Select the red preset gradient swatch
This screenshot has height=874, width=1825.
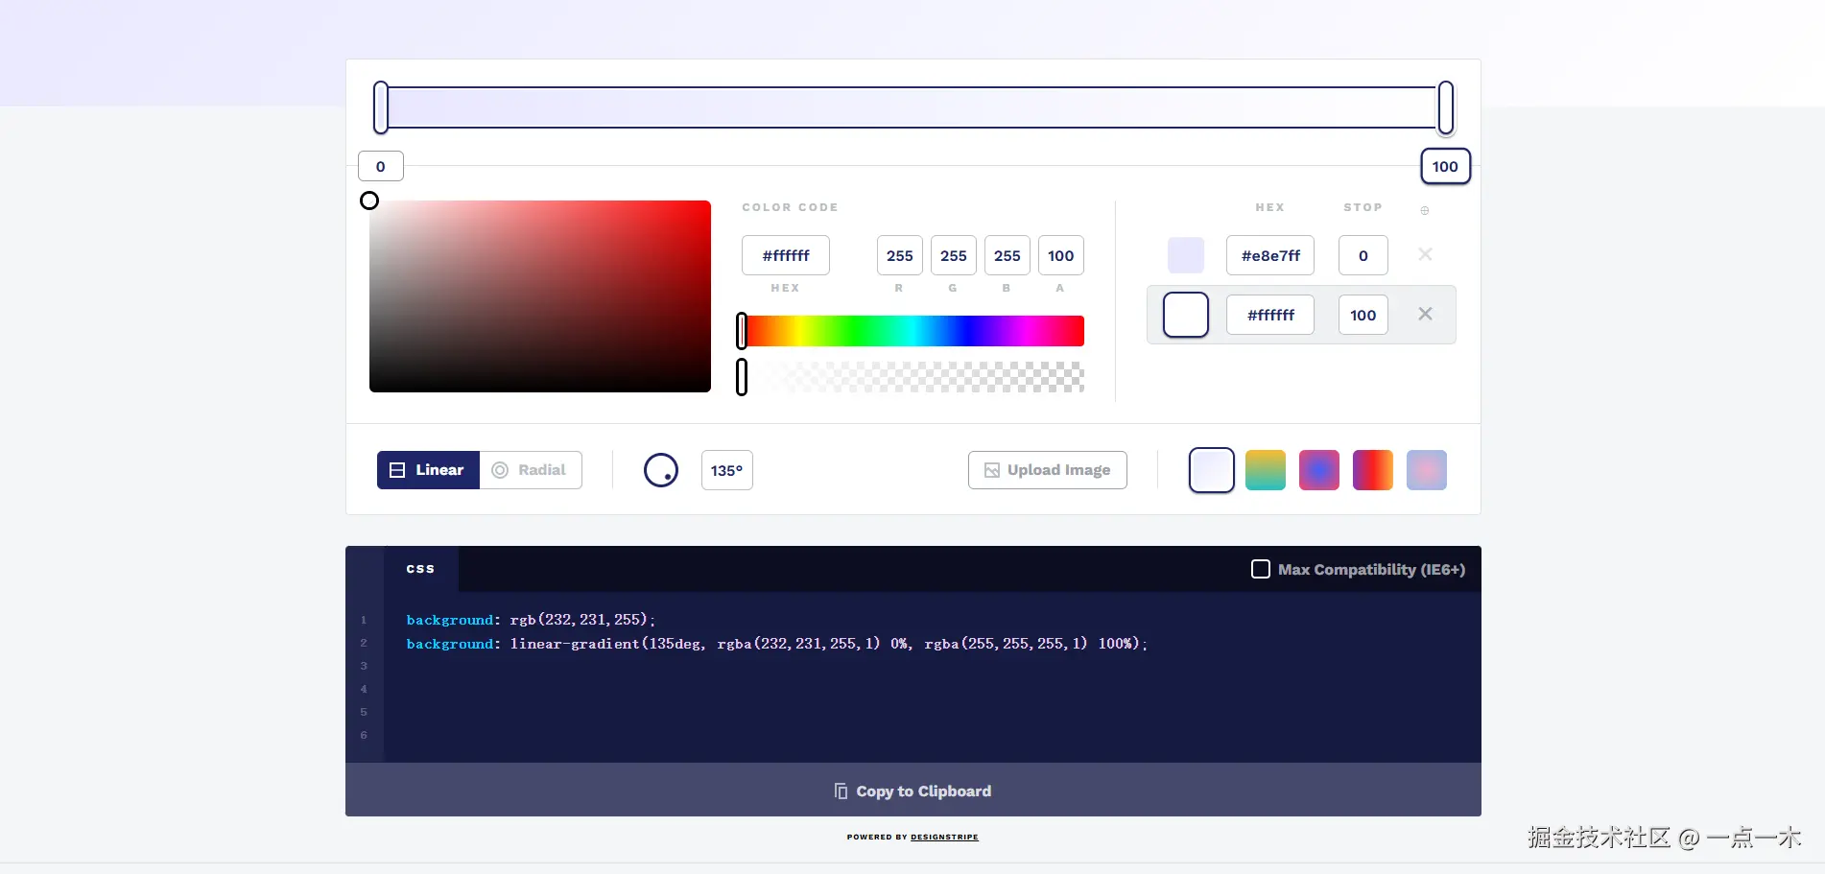click(1372, 470)
